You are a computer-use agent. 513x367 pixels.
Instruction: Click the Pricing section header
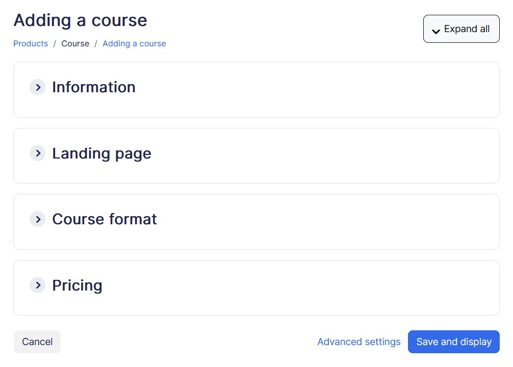coord(77,285)
